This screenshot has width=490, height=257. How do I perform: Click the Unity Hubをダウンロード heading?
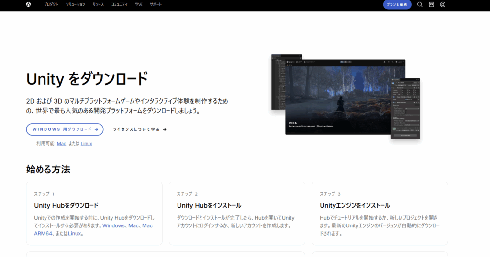tap(66, 205)
